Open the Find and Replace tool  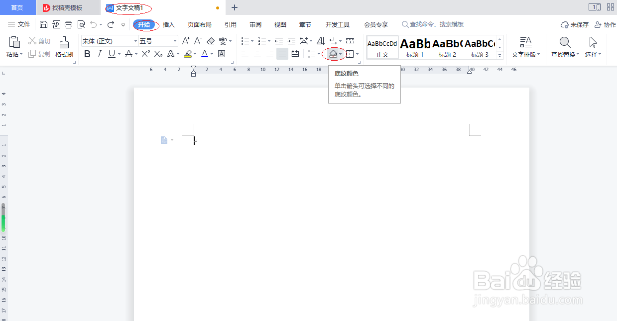tap(565, 47)
